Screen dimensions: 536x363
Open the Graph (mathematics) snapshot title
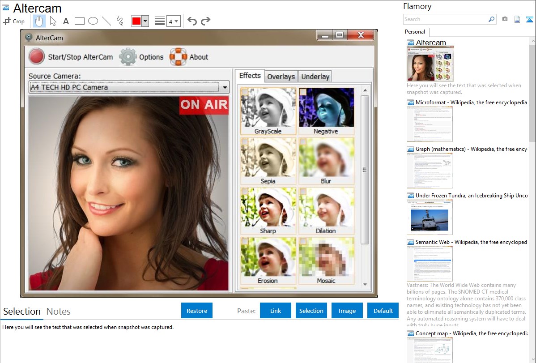[472, 149]
